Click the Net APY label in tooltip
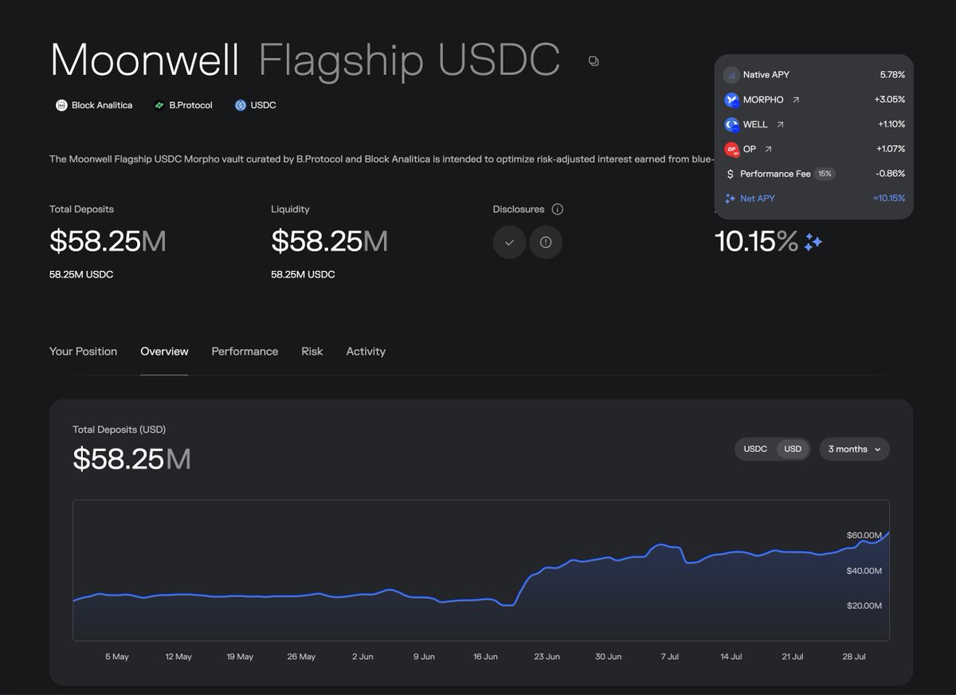956x695 pixels. pyautogui.click(x=758, y=198)
